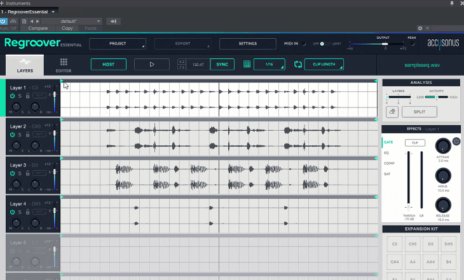
Task: Toggle the OFF/LIMIT limiter switch
Action: point(325,44)
